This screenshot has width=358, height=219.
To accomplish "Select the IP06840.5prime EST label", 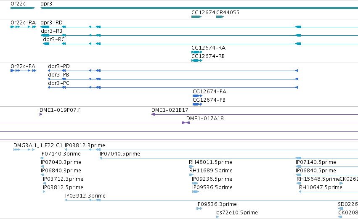I will pos(316,171).
